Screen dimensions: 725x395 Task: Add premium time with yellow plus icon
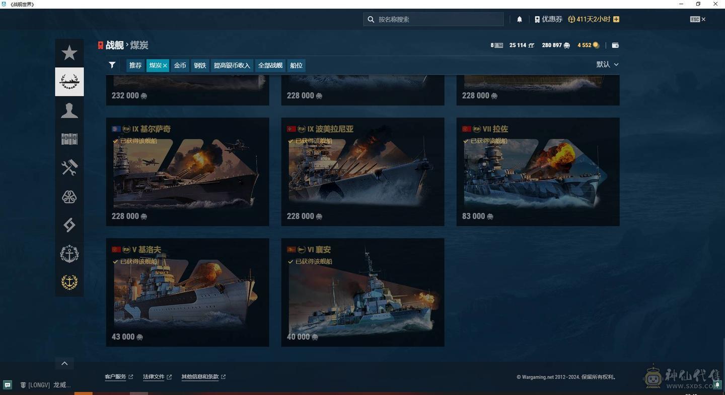(x=616, y=19)
